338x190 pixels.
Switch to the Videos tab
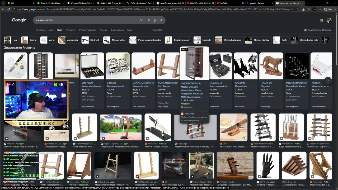coord(104,30)
